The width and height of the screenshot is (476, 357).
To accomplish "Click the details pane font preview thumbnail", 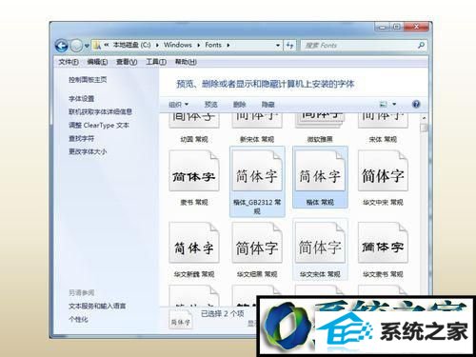I will coord(181,319).
